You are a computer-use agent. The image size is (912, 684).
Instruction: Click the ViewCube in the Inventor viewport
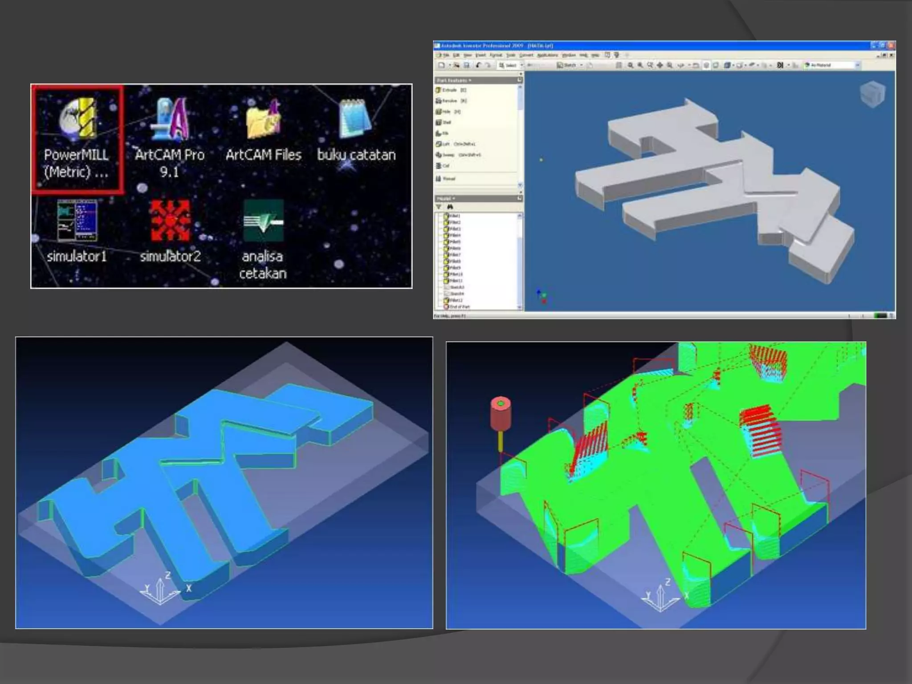pyautogui.click(x=872, y=94)
